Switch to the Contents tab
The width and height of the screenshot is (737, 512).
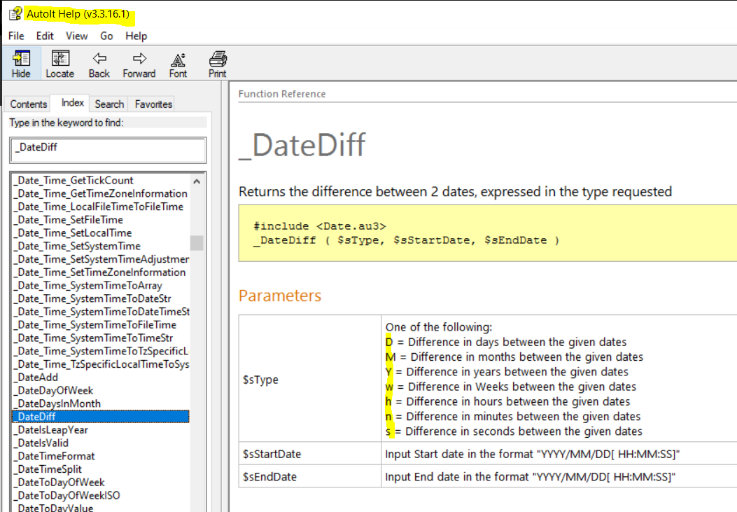(x=29, y=104)
